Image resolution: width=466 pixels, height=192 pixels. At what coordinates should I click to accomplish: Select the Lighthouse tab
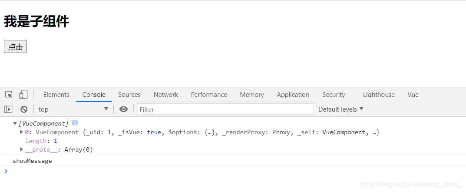pos(379,95)
